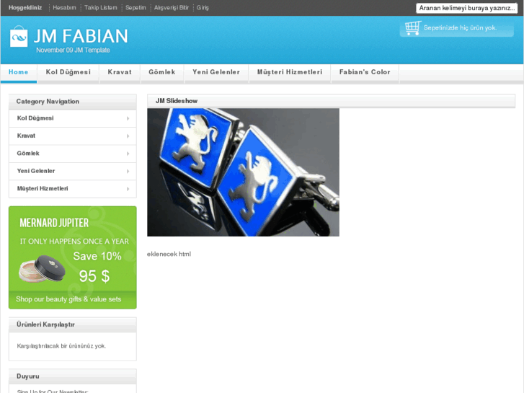The width and height of the screenshot is (524, 393).
Task: Click the Category Navigation header
Action: tap(73, 102)
